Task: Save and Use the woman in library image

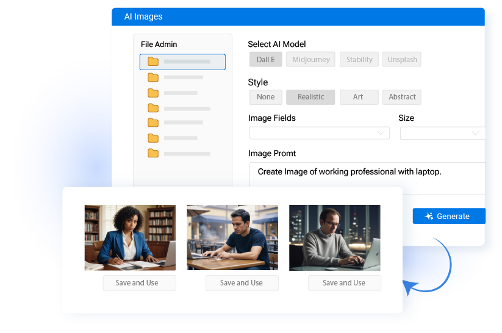Action: [139, 283]
